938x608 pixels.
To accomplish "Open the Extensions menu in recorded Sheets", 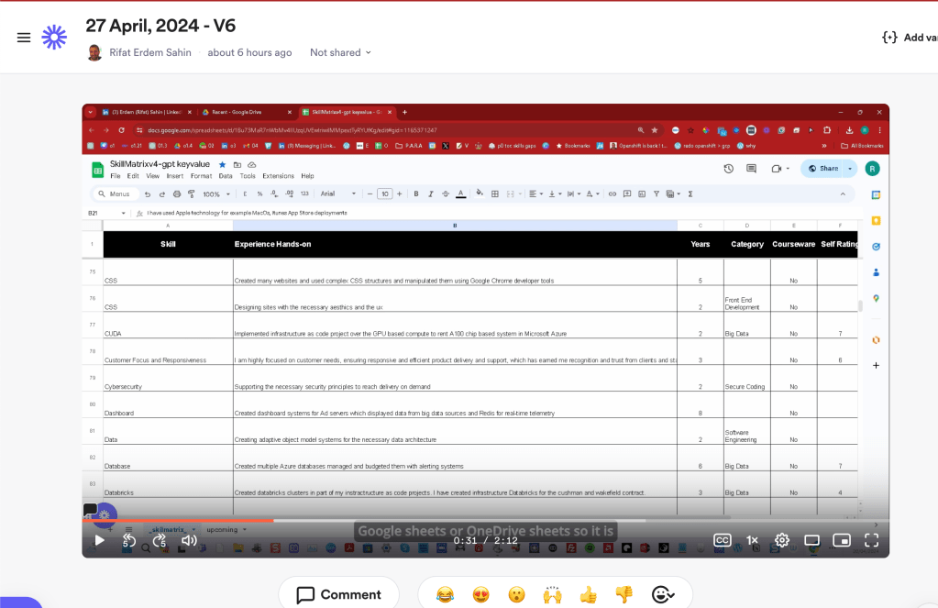I will (x=278, y=177).
